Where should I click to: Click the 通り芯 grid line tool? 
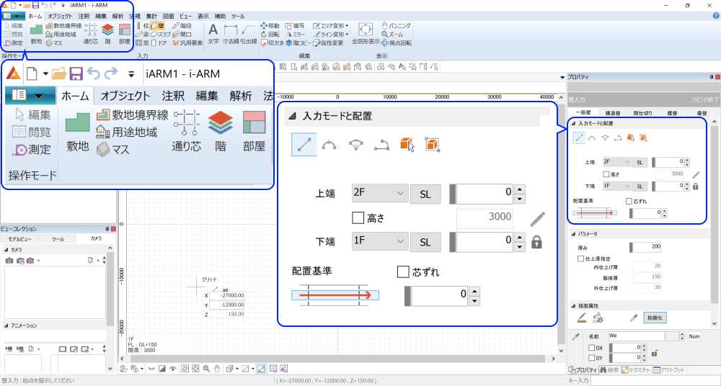pos(91,34)
